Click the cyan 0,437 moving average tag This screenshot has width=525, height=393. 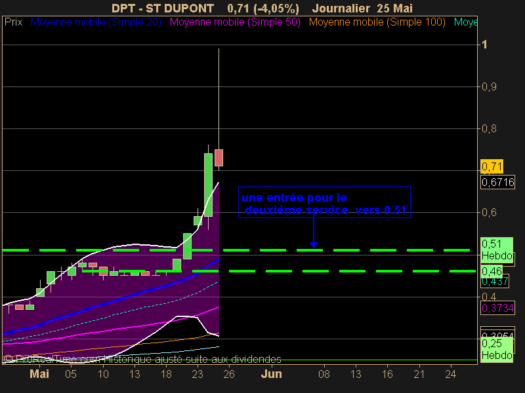[495, 282]
